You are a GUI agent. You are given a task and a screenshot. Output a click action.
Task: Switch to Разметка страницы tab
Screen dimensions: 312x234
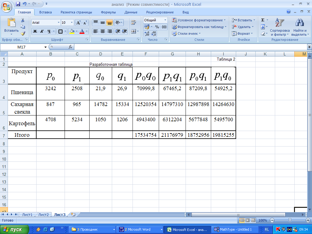76,12
